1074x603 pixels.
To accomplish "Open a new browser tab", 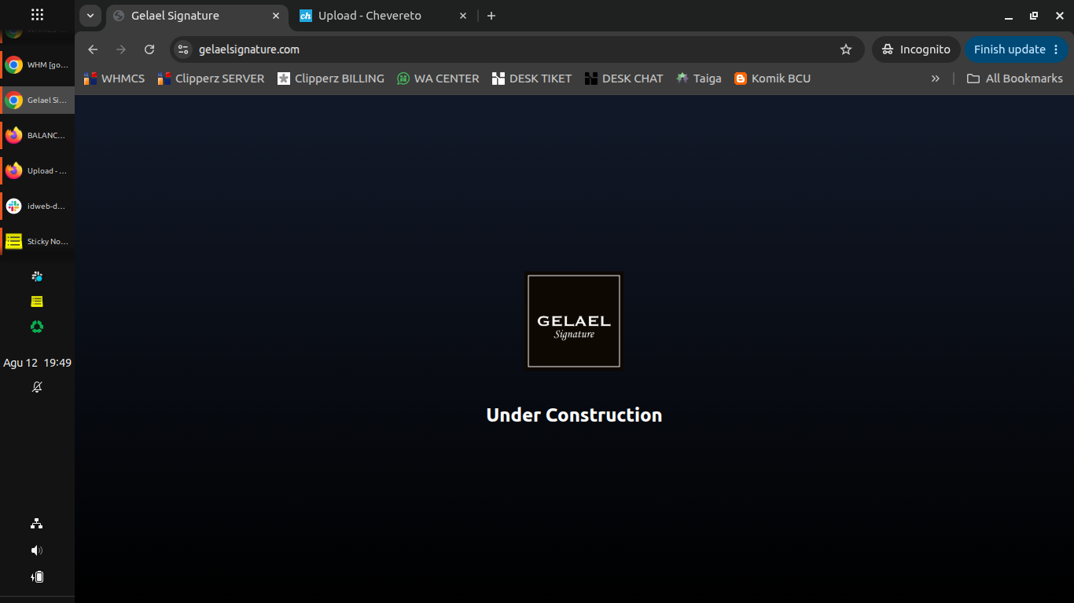I will (491, 16).
